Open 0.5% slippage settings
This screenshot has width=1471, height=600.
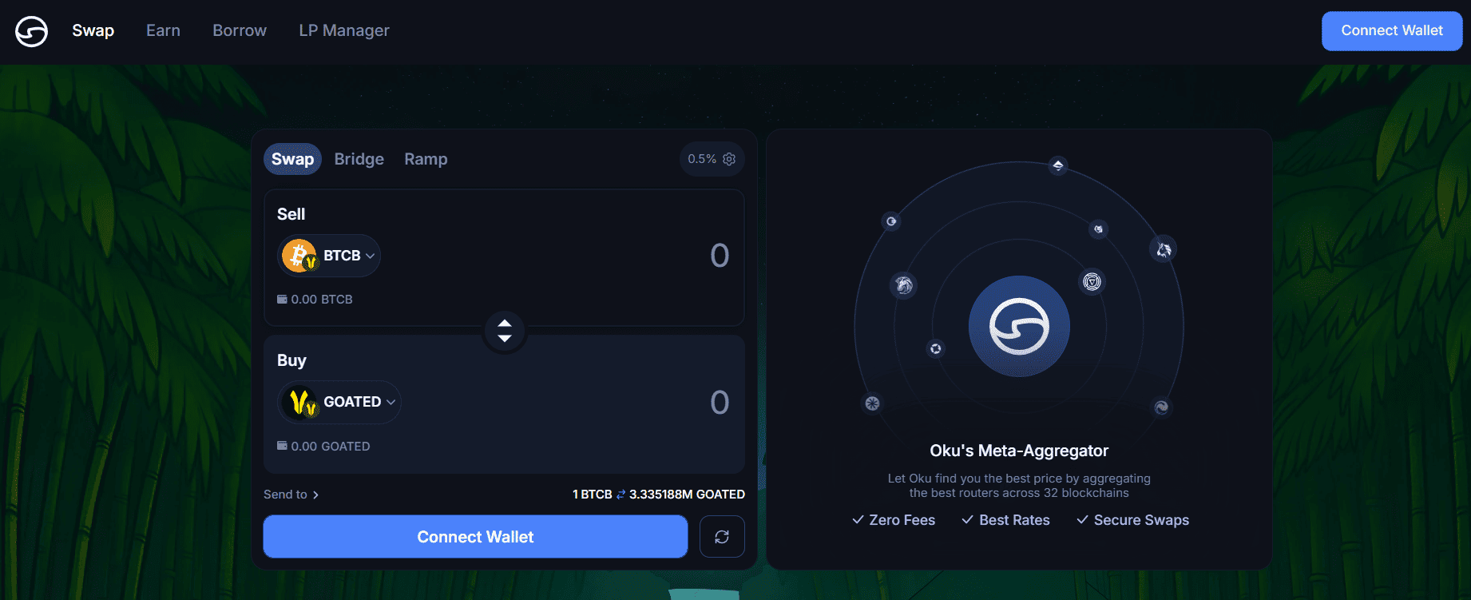coord(712,159)
